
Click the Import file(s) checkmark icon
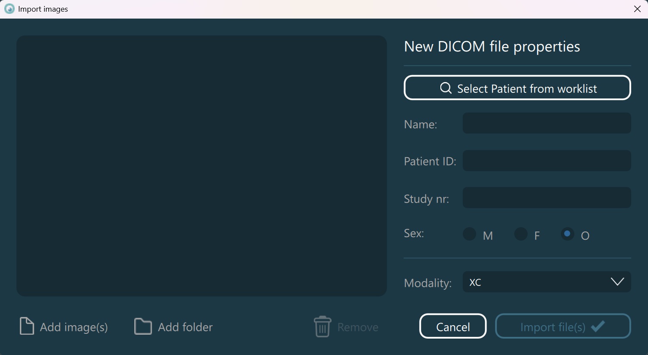(598, 326)
